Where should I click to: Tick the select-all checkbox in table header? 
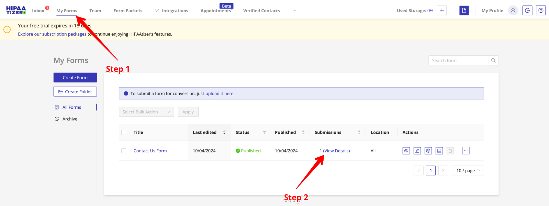pyautogui.click(x=124, y=132)
